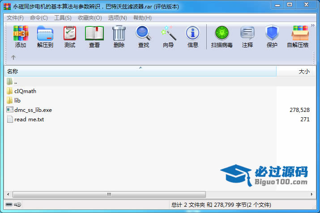Viewport: 320px width, 213px height.
Task: Click the 保护 (Protect) shield icon
Action: (x=272, y=33)
